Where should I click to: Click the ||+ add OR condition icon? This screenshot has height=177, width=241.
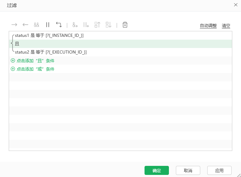pyautogui.click(x=86, y=25)
